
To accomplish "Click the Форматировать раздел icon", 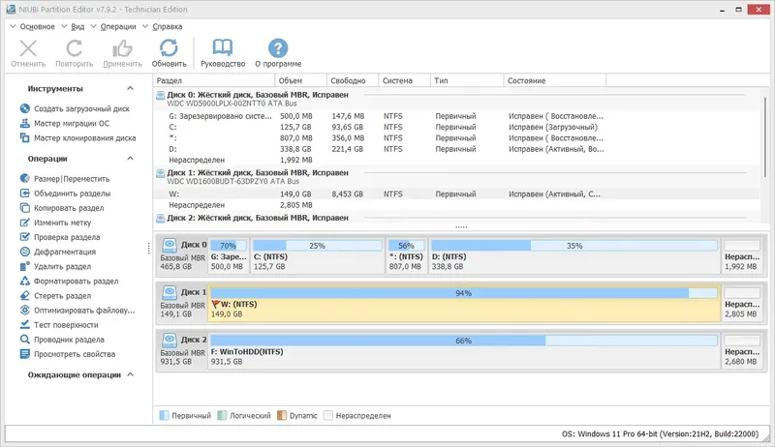I will 25,281.
